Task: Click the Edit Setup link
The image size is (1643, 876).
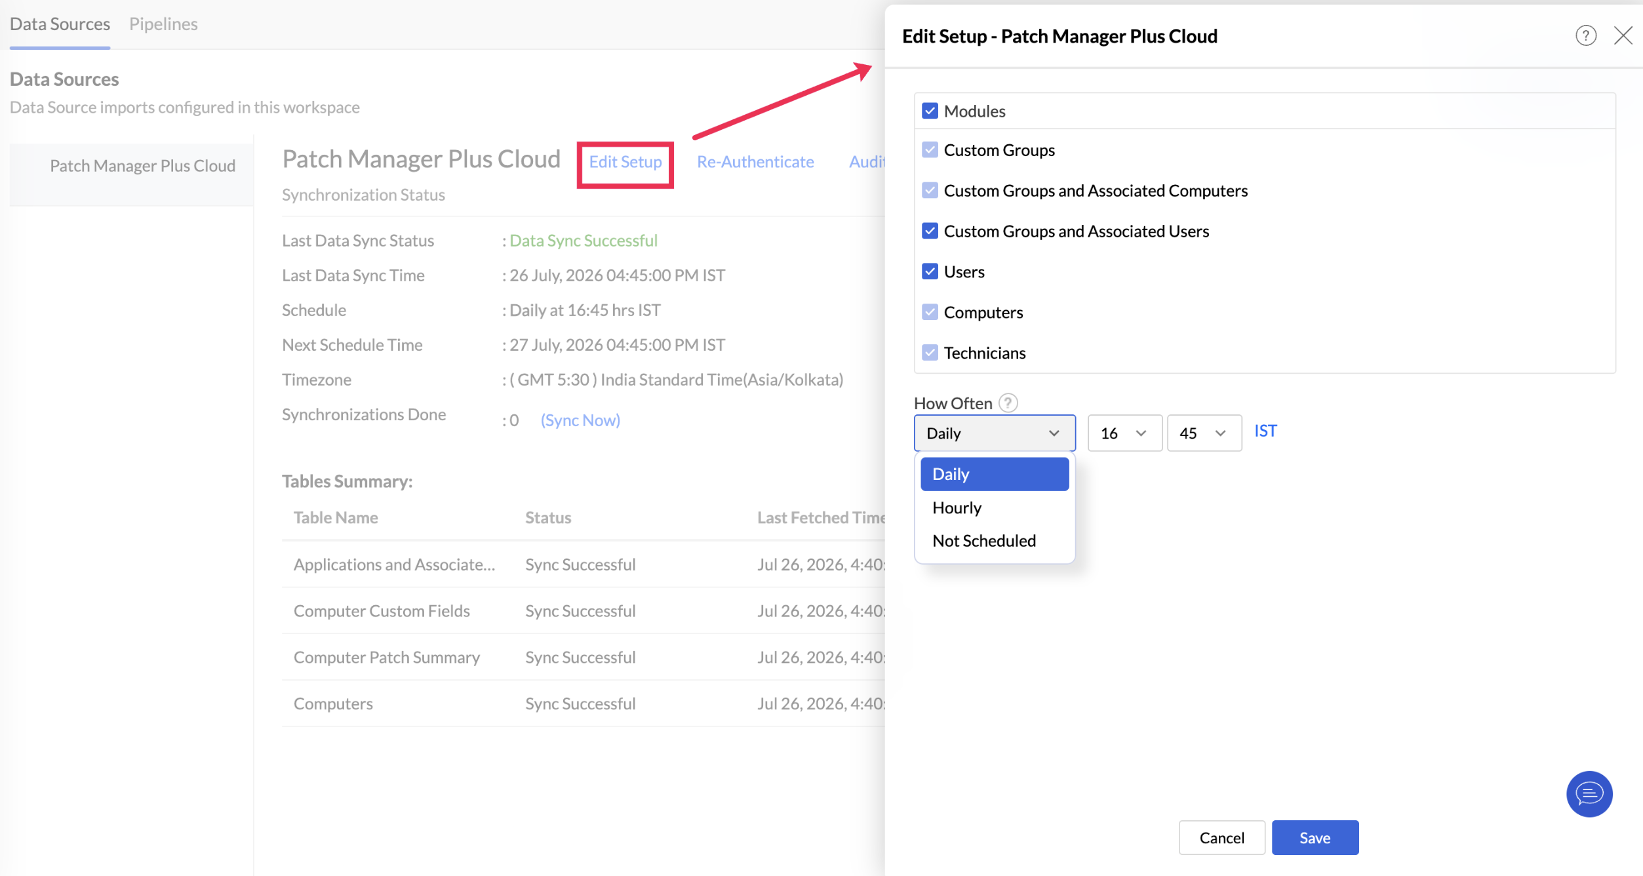Action: point(625,162)
